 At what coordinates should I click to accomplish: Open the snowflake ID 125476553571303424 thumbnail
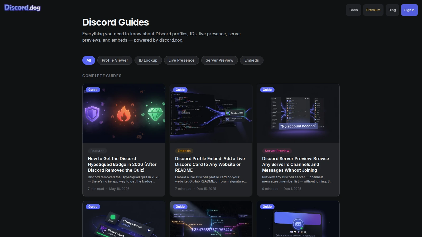pyautogui.click(x=211, y=219)
